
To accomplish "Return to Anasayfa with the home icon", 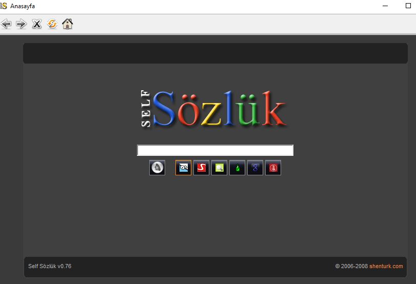I will coord(67,24).
